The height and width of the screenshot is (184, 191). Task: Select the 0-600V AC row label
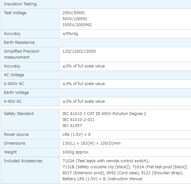14,84
